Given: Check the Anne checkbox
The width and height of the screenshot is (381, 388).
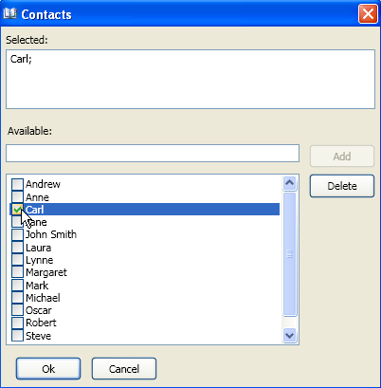Looking at the screenshot, I should (17, 197).
